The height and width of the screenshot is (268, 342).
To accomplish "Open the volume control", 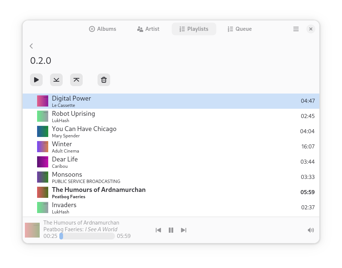I will pyautogui.click(x=311, y=230).
